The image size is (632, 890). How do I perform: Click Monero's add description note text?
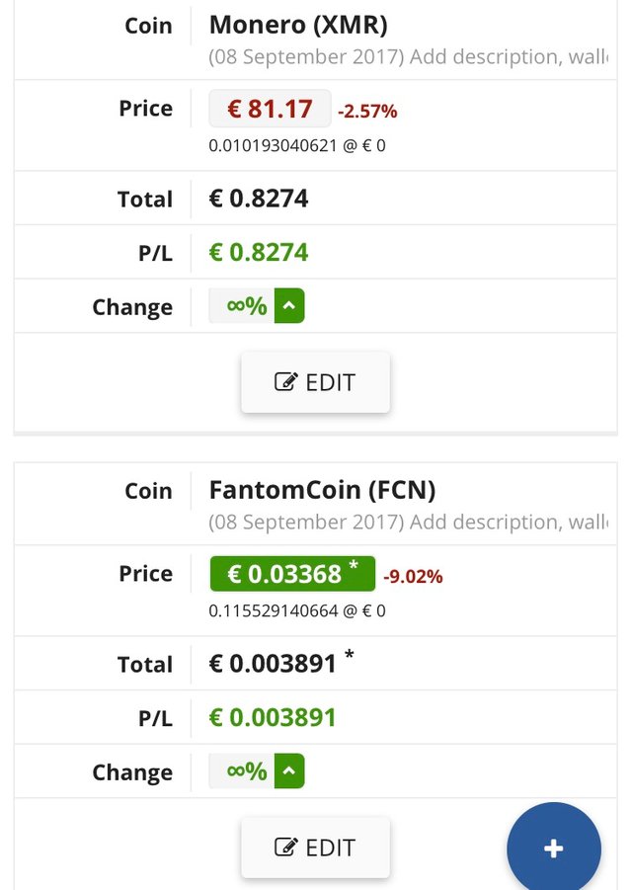409,57
